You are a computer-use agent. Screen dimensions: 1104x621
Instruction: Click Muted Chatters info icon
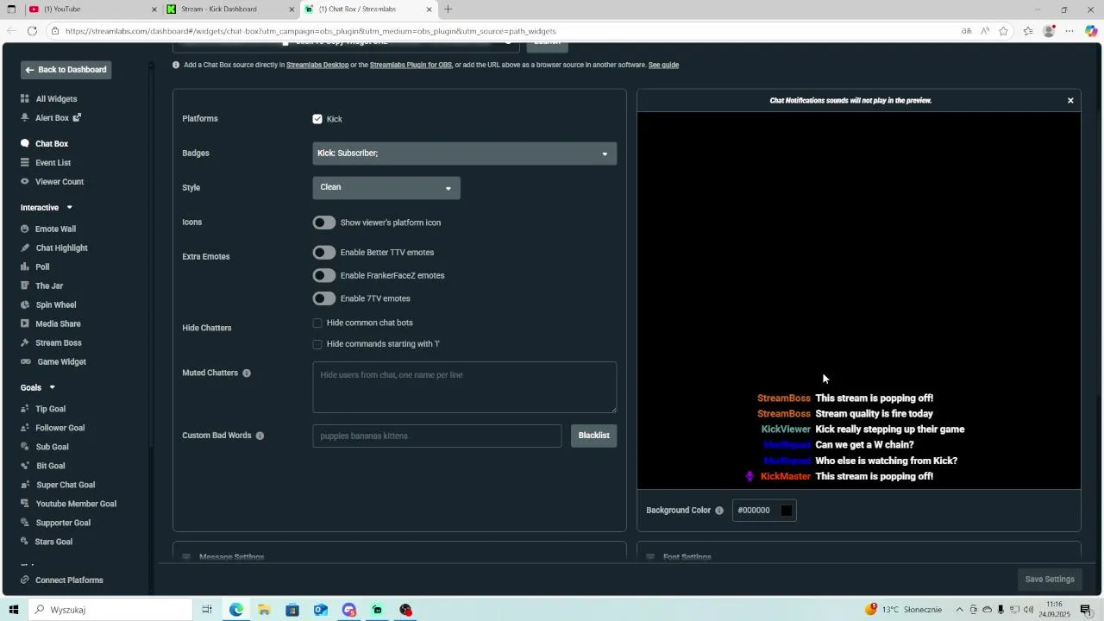point(247,373)
